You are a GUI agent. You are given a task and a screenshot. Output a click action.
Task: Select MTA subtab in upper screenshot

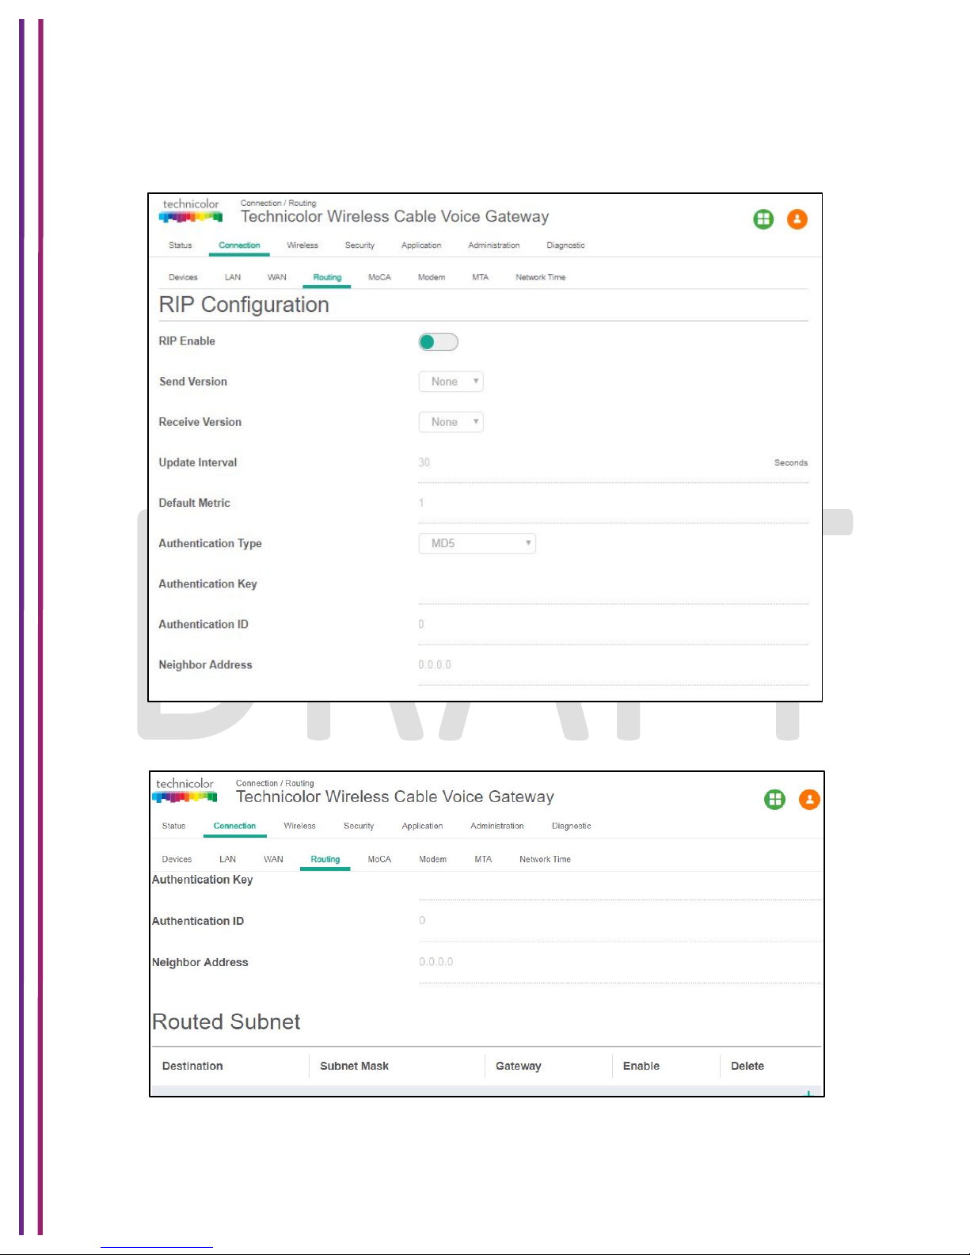481,277
